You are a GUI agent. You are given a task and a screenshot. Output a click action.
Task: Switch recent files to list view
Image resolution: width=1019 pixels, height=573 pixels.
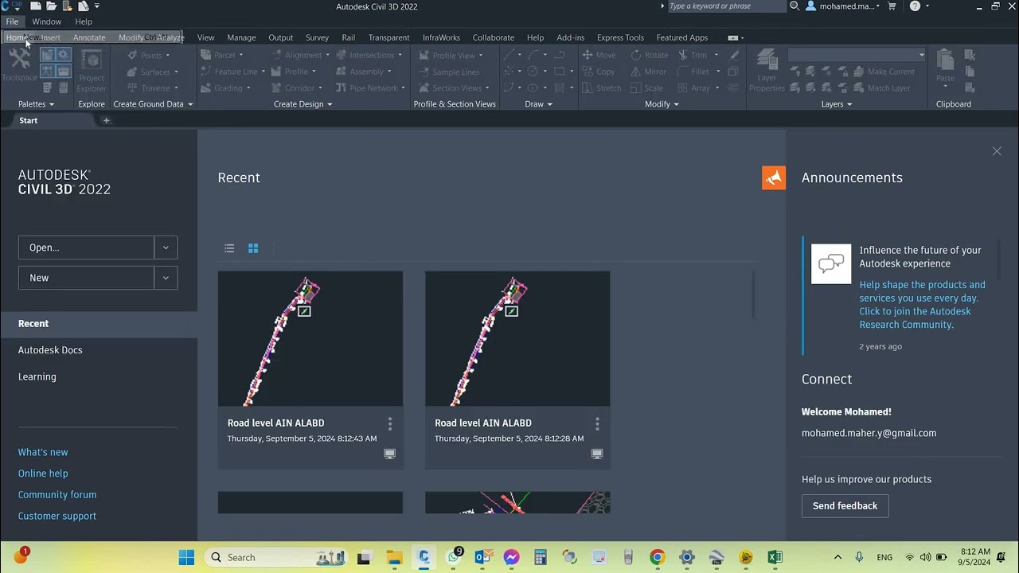pos(229,248)
